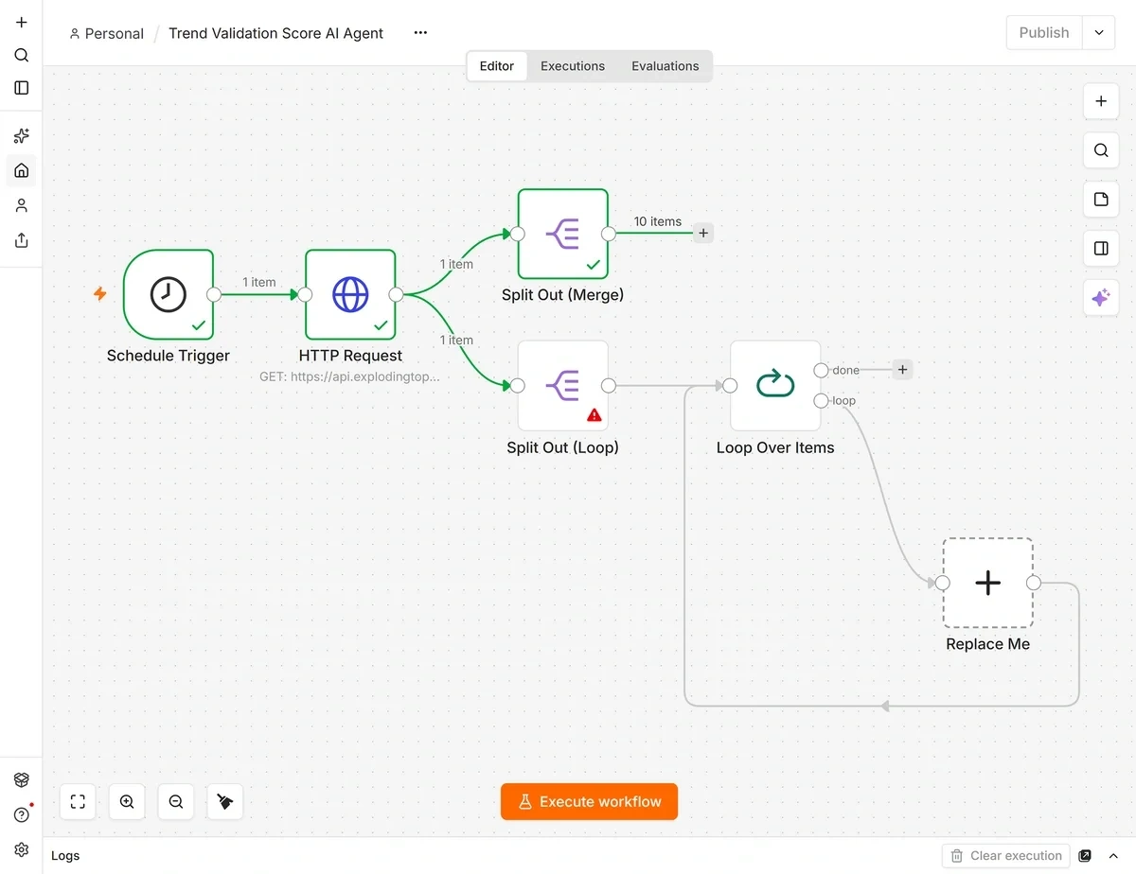Select the Loop Over Items node
Screen dimensions: 1136x874
click(775, 385)
